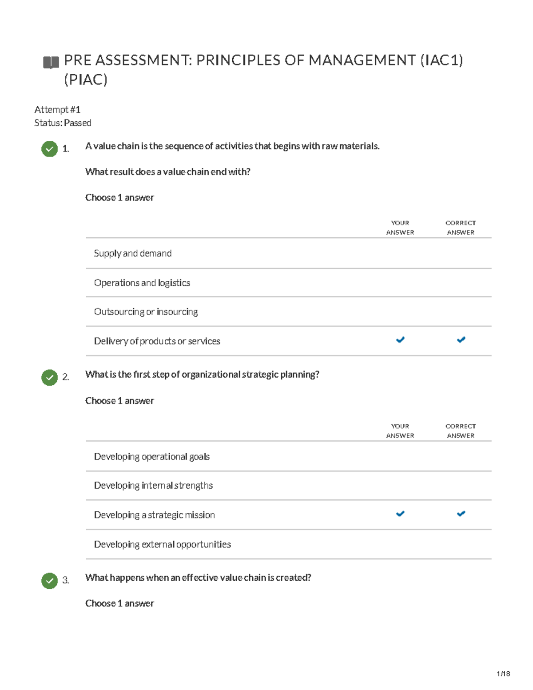Select the 'Operations and logistics' answer option

click(142, 283)
